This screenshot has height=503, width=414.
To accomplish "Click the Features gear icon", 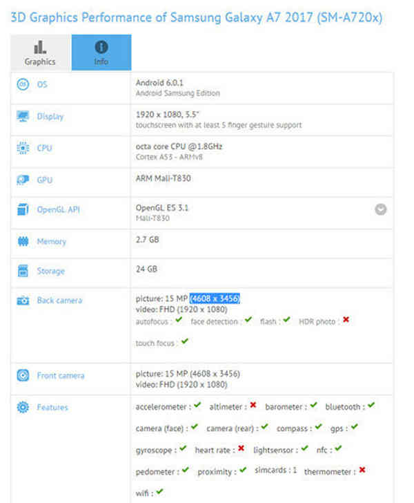I will pos(23,407).
